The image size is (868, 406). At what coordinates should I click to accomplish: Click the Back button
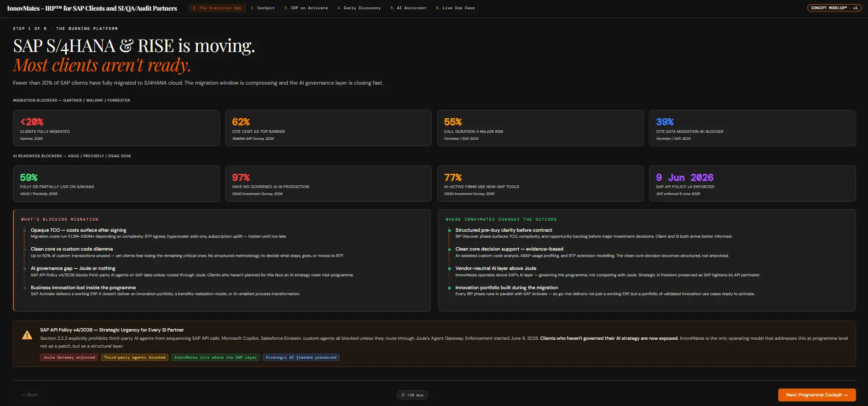(x=29, y=395)
